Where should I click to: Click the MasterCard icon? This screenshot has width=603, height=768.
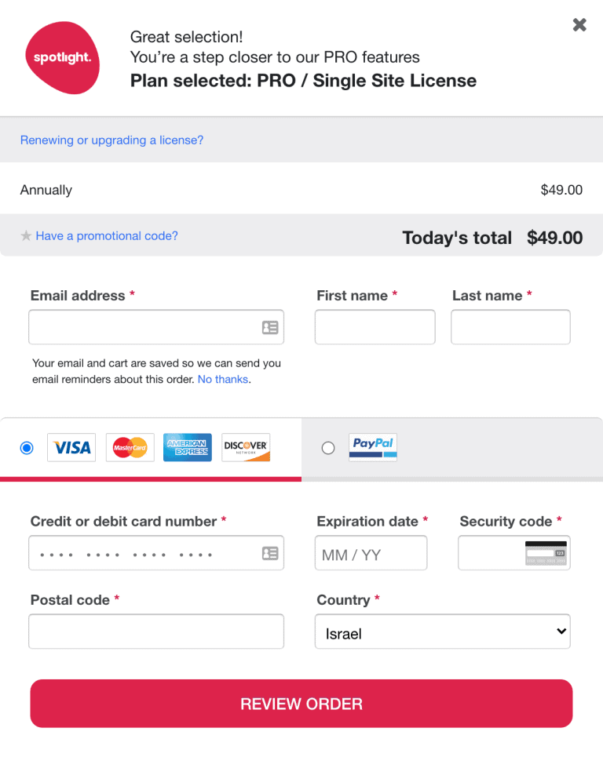pos(130,447)
